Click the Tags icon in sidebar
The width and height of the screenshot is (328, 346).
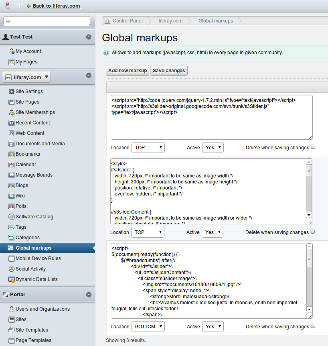pyautogui.click(x=12, y=227)
